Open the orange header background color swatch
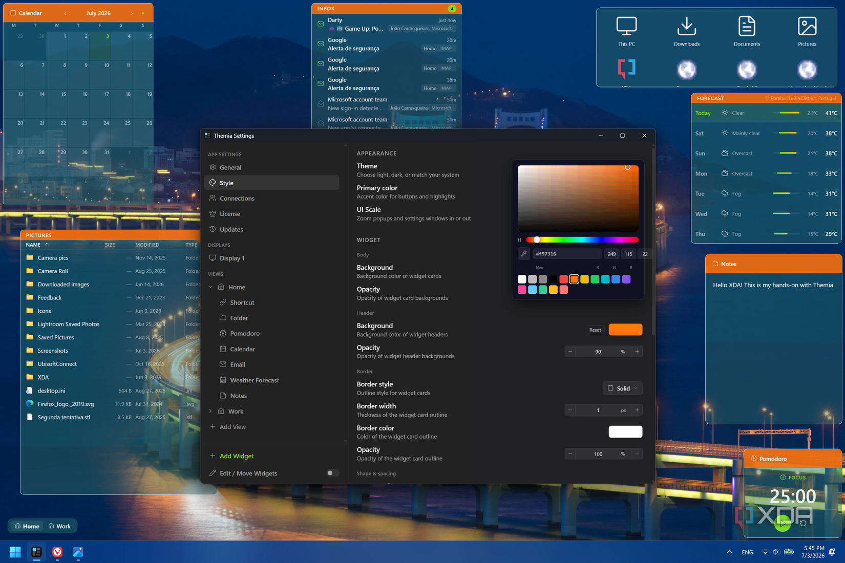The height and width of the screenshot is (563, 845). [x=625, y=330]
